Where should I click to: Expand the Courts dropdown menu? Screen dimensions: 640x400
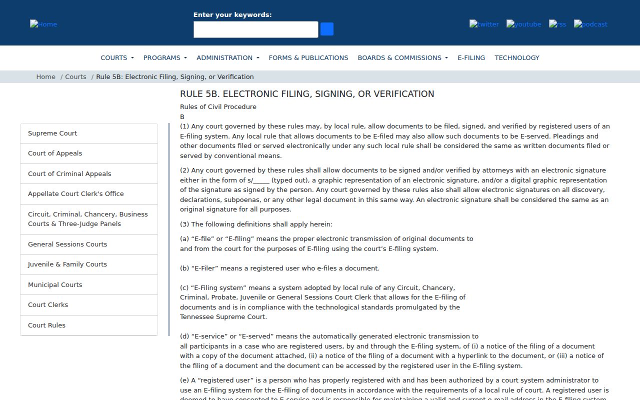(117, 57)
